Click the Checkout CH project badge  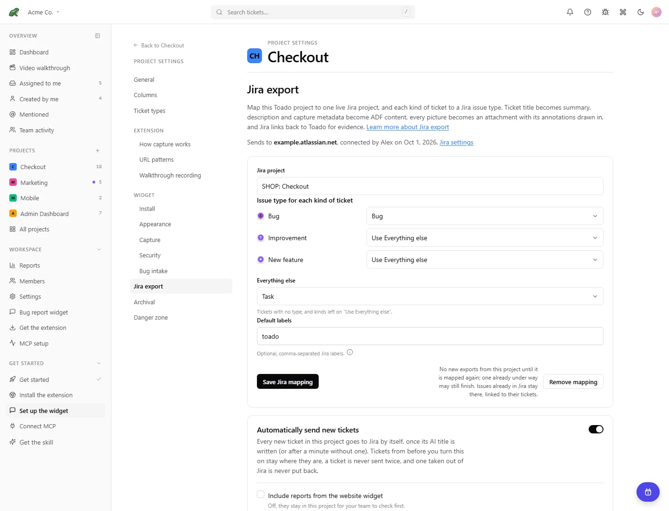pyautogui.click(x=255, y=56)
